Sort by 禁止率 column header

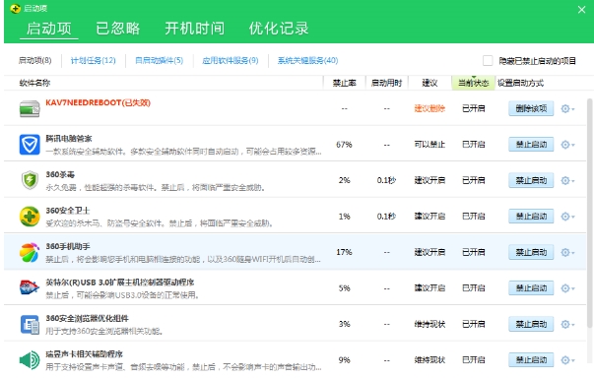pos(345,83)
